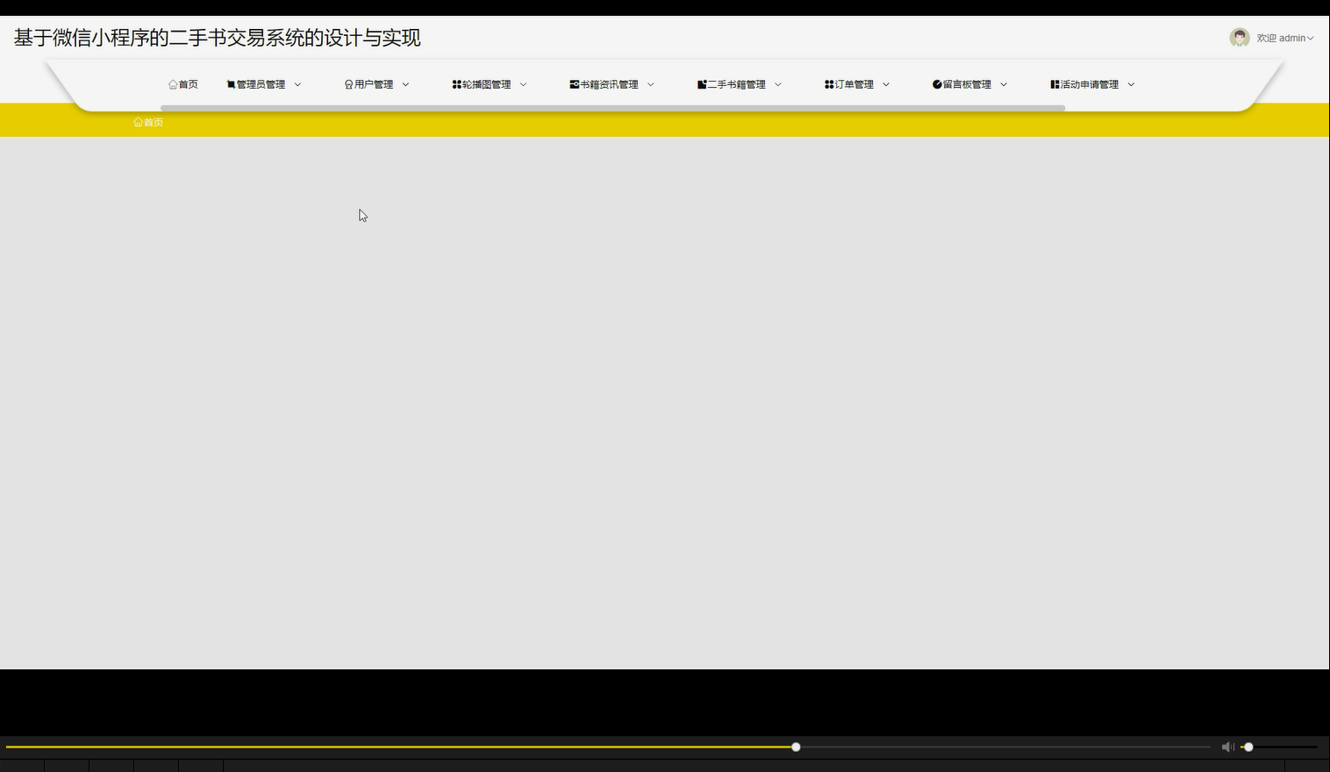Click the 订单管理 grid icon

[x=829, y=85]
